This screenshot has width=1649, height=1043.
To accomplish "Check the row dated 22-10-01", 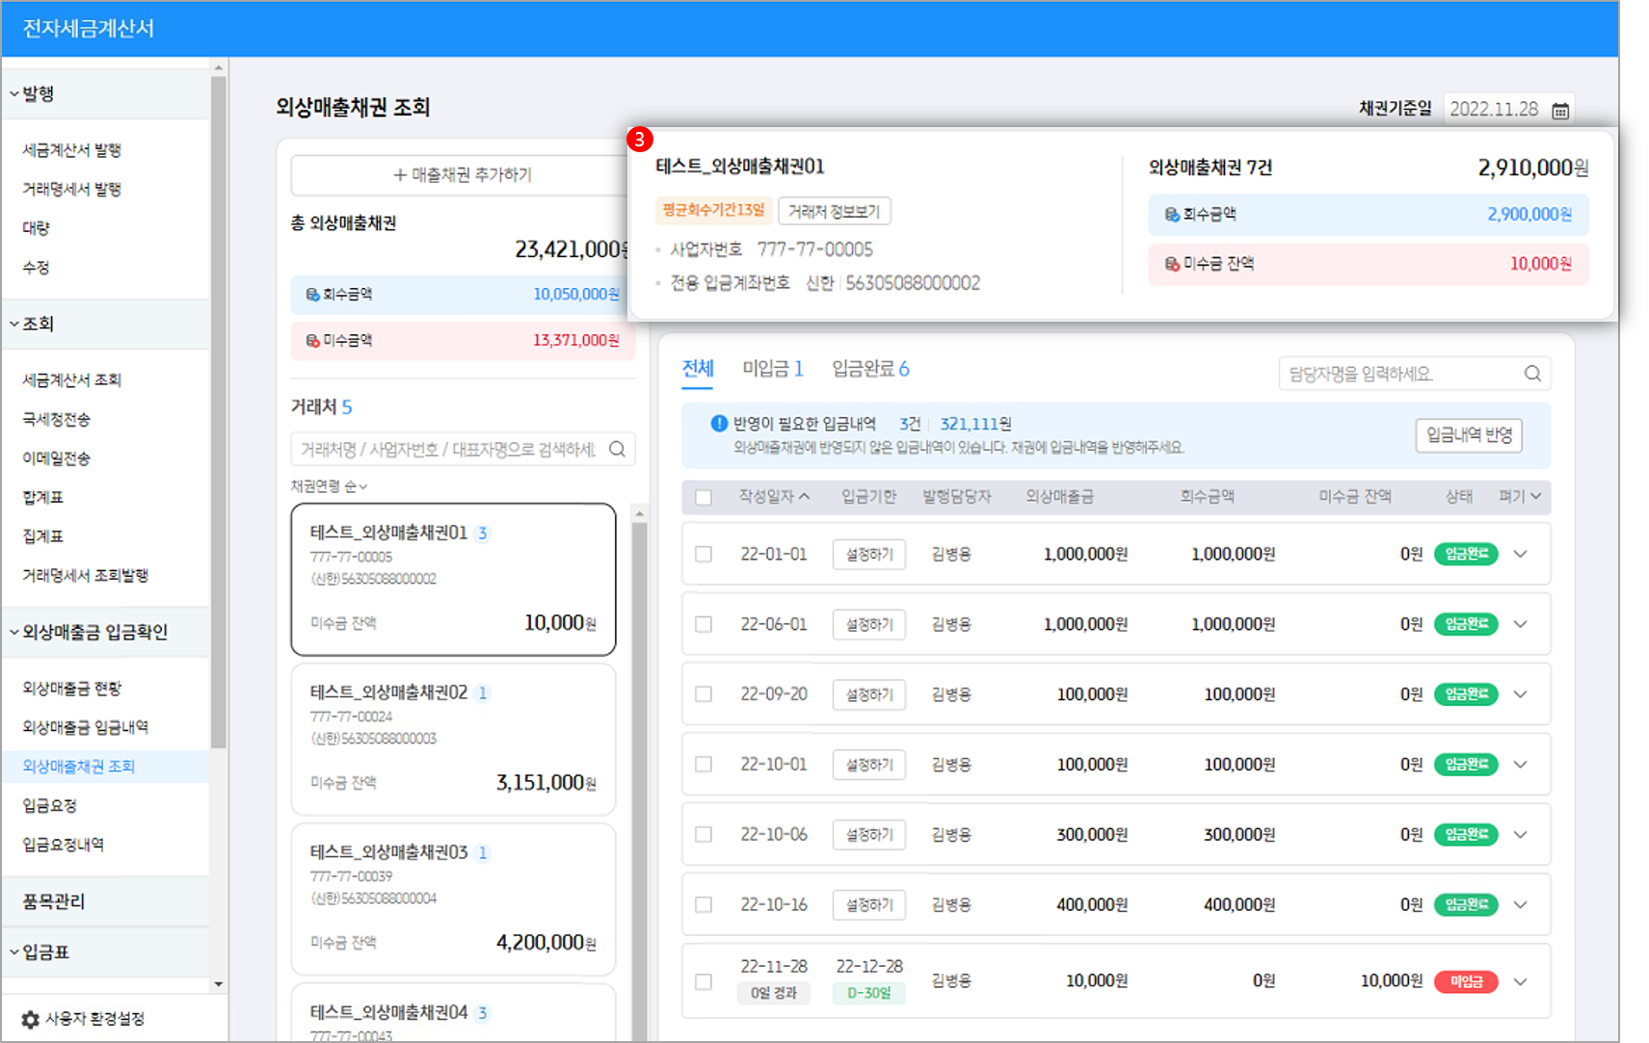I will click(x=704, y=765).
